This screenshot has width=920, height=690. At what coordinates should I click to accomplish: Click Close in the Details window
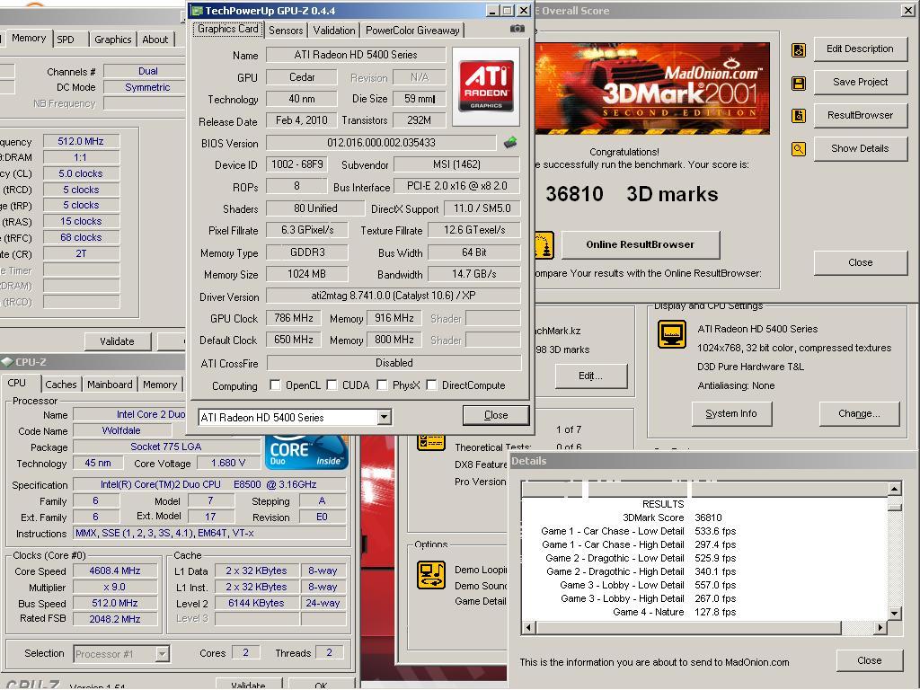(x=869, y=660)
